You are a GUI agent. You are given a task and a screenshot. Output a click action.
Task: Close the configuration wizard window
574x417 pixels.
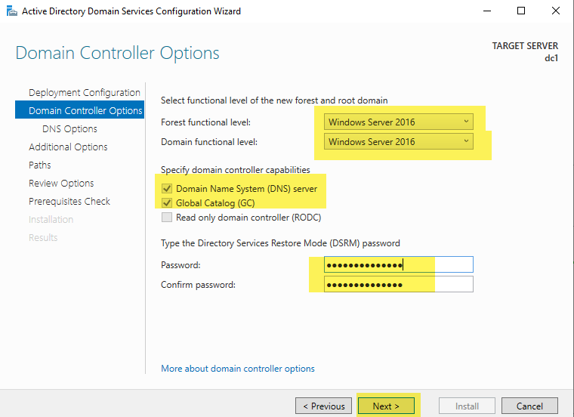tap(556, 11)
